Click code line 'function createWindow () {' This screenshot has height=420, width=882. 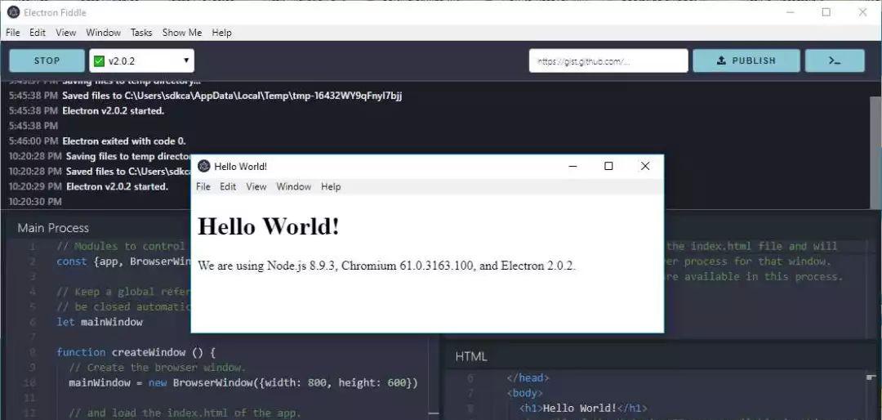click(136, 352)
